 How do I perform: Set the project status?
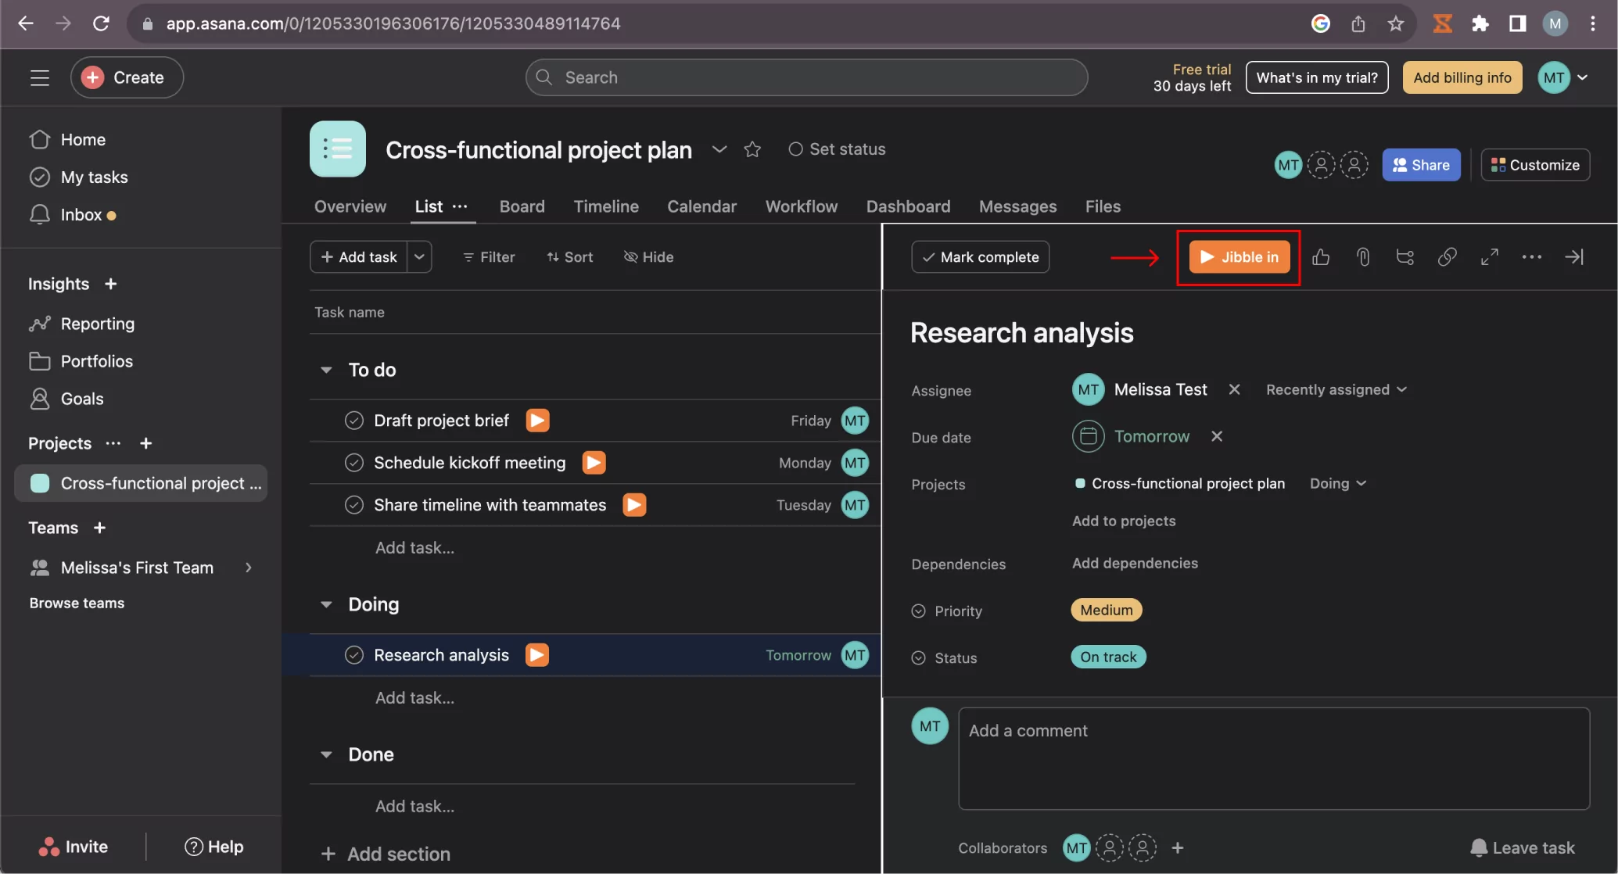coord(837,149)
